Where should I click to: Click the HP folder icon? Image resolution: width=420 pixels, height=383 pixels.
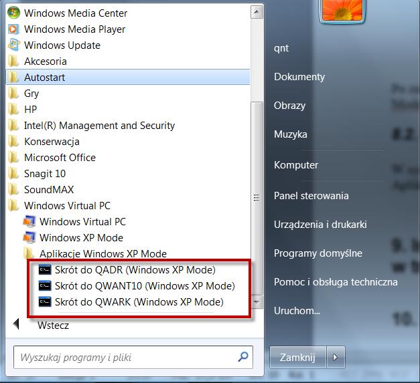pos(13,110)
